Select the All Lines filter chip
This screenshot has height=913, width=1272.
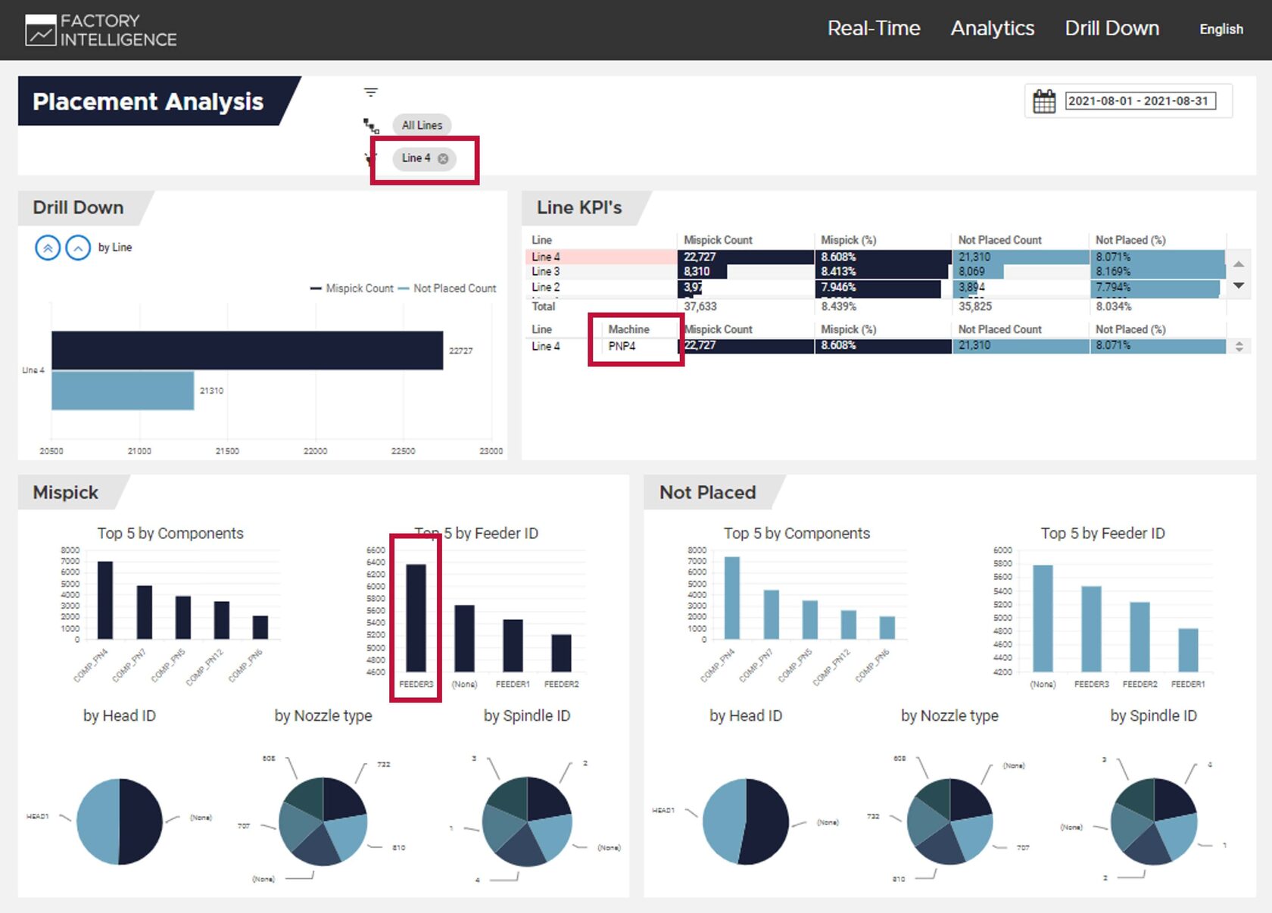pyautogui.click(x=422, y=125)
